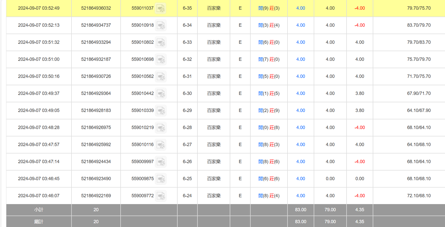View replay icon for round 559010339
The image size is (445, 227).
point(161,111)
